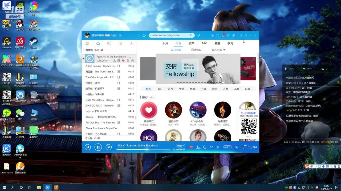Select song ONE OK ROCK - Re:make
Viewport: 341px width, 191px height.
(x=100, y=106)
